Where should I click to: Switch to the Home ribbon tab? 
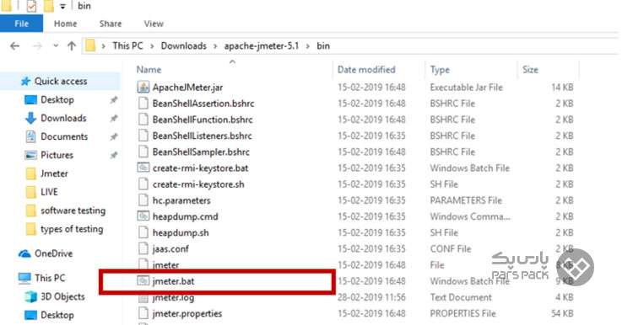click(x=65, y=24)
